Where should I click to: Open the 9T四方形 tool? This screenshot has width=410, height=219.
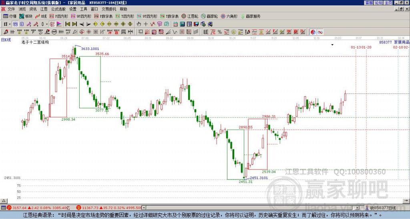coord(147,16)
